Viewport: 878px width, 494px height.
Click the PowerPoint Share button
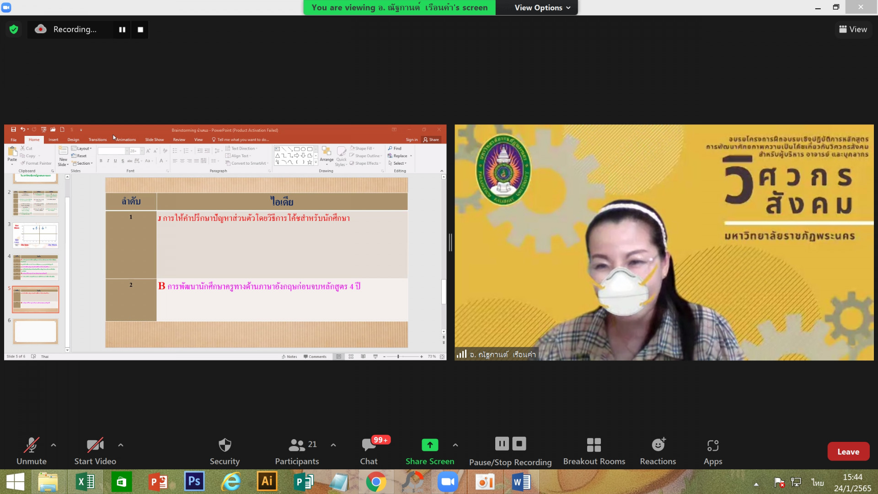tap(431, 140)
